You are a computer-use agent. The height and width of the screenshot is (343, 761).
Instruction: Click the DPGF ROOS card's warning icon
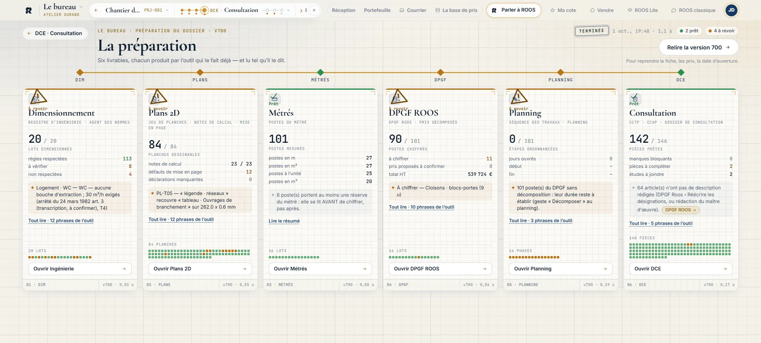tap(398, 97)
